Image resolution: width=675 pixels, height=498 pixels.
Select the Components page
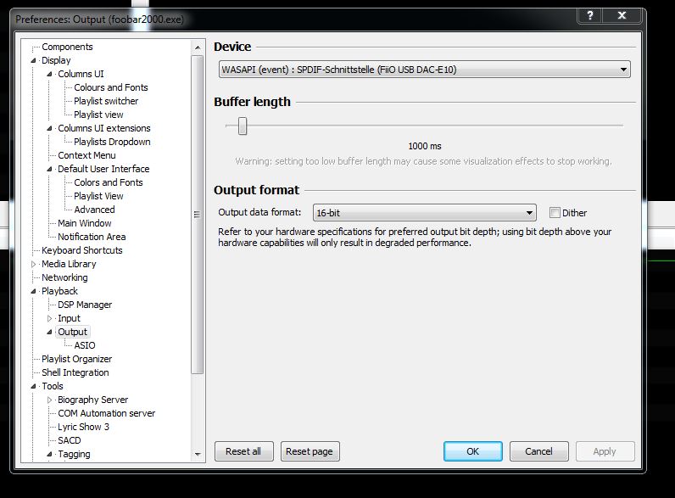pyautogui.click(x=67, y=47)
